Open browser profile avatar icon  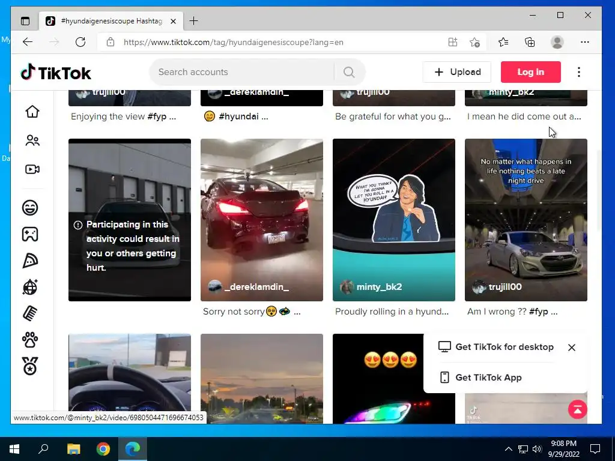coord(557,42)
